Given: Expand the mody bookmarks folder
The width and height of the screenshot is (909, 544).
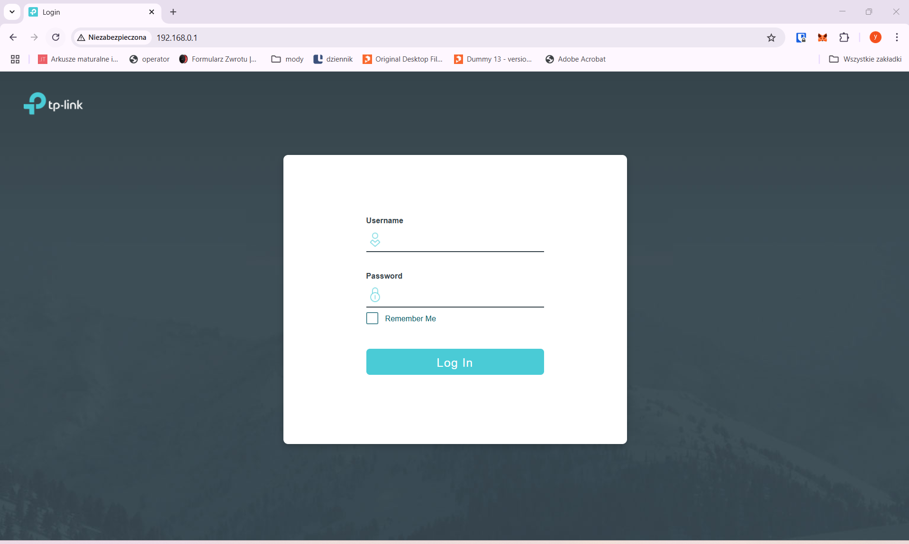Looking at the screenshot, I should pyautogui.click(x=287, y=59).
